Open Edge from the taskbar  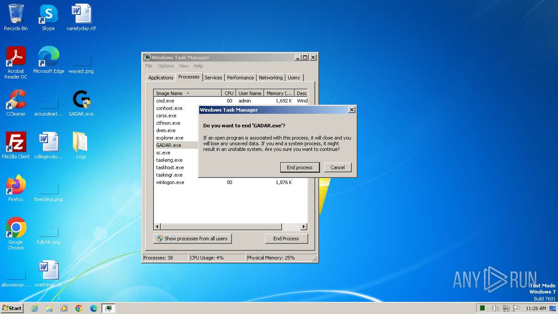point(94,308)
